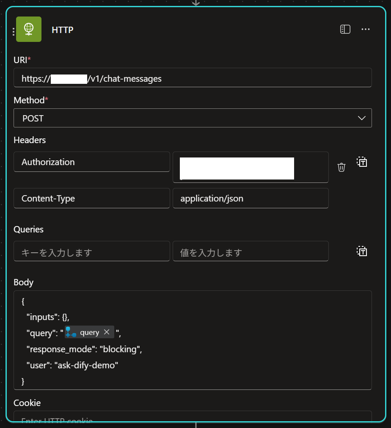Delete the Authorization header with the trash icon
This screenshot has height=428, width=391.
pyautogui.click(x=341, y=167)
